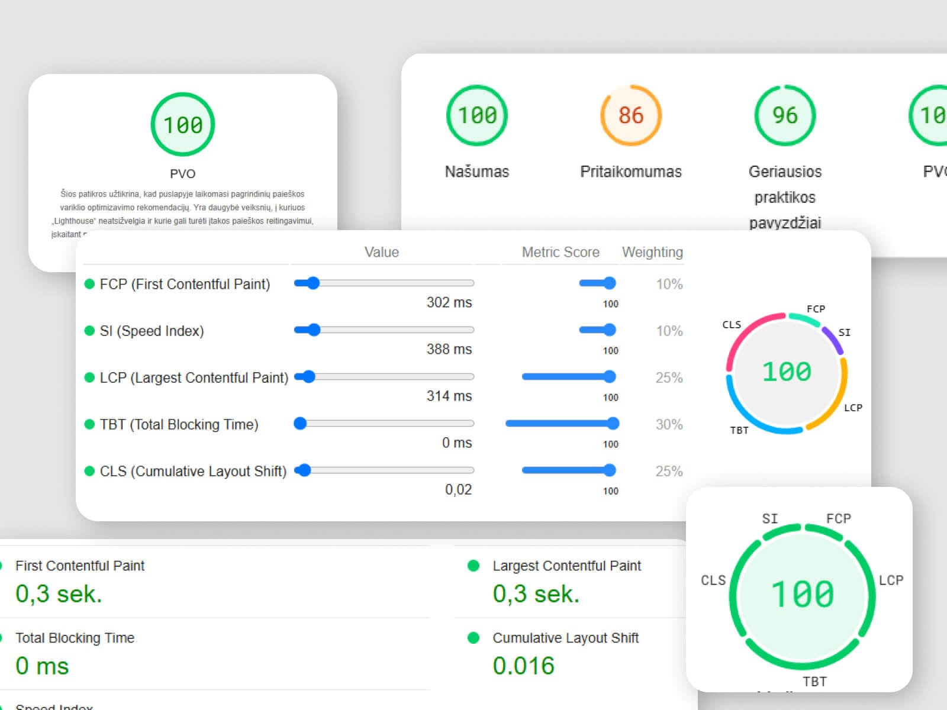947x710 pixels.
Task: Click the SI label above green gauge
Action: pos(769,519)
